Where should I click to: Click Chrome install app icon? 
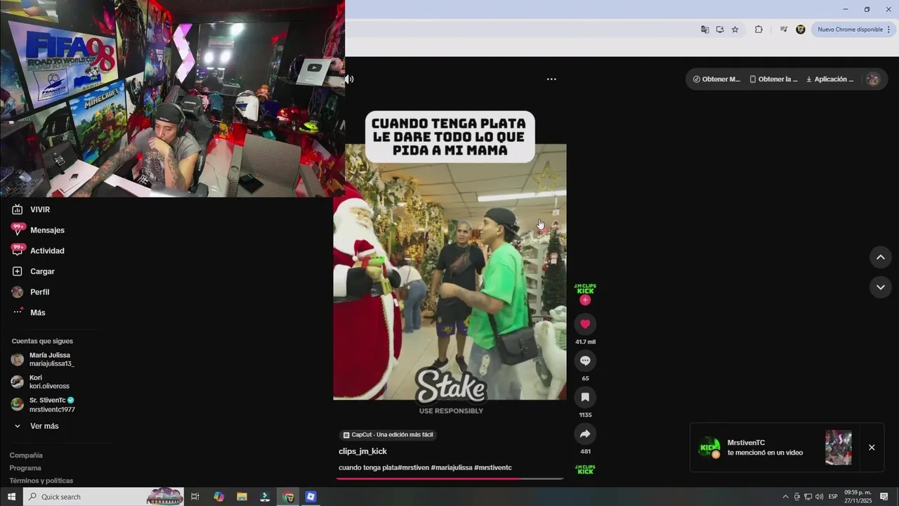click(x=720, y=30)
